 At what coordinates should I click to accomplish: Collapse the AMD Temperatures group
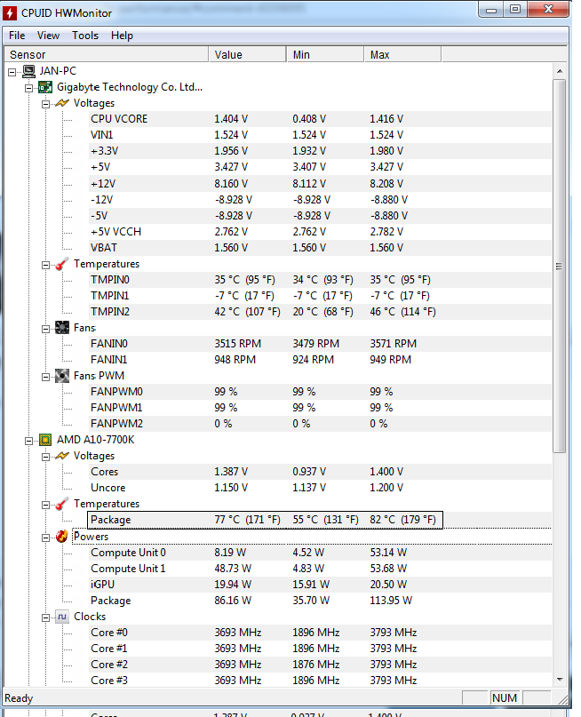pos(45,505)
